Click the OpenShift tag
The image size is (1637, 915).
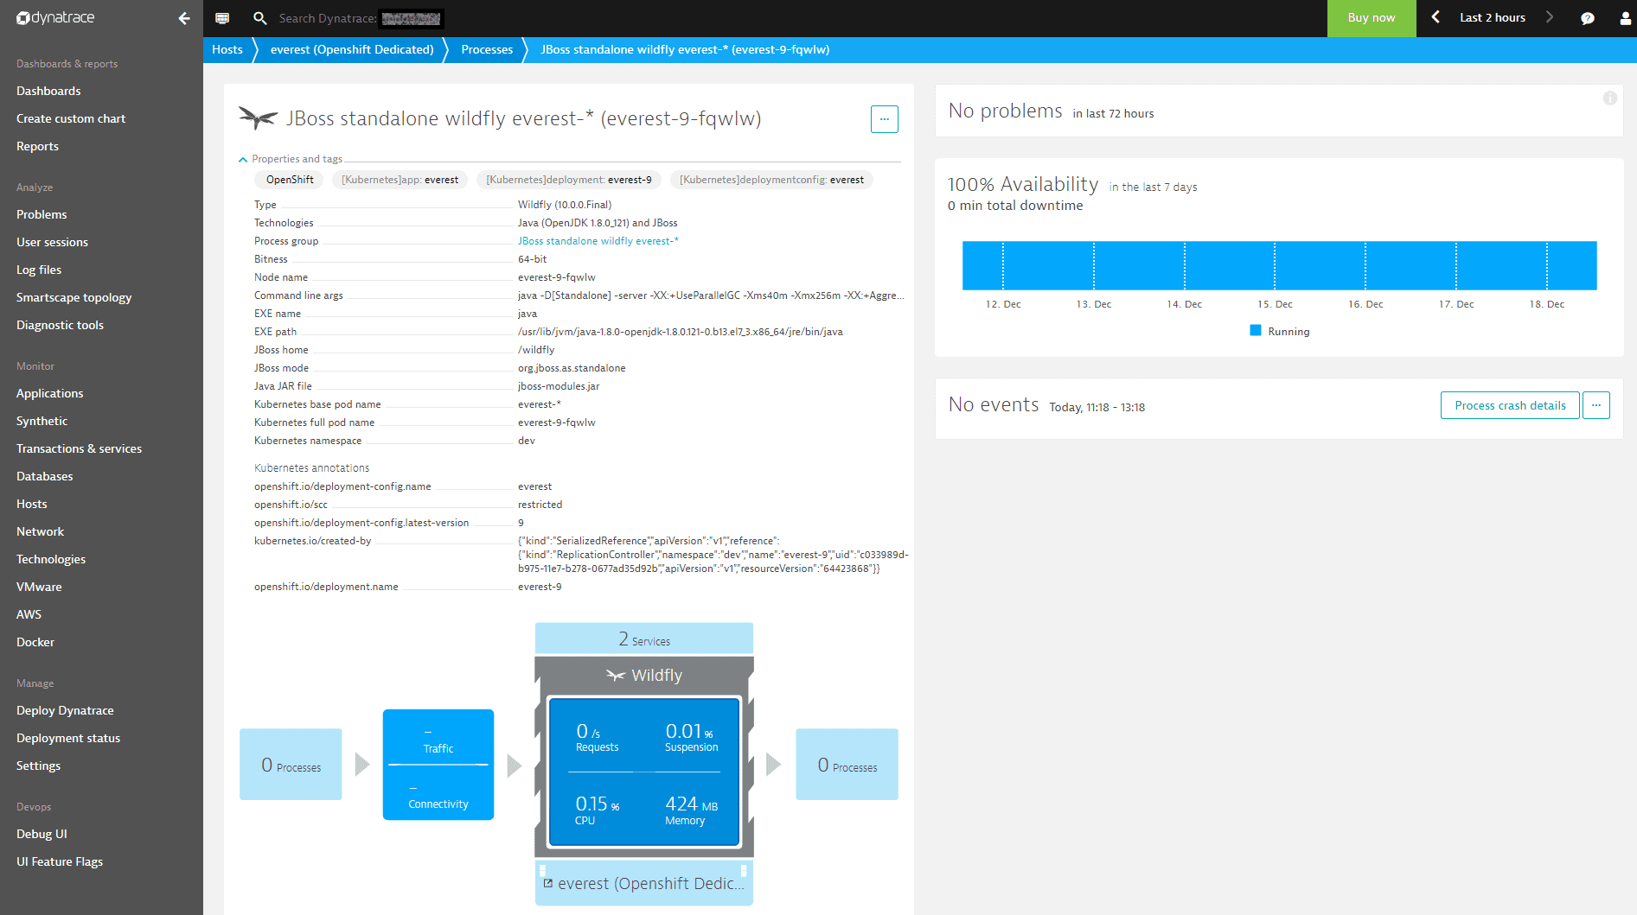click(x=290, y=180)
